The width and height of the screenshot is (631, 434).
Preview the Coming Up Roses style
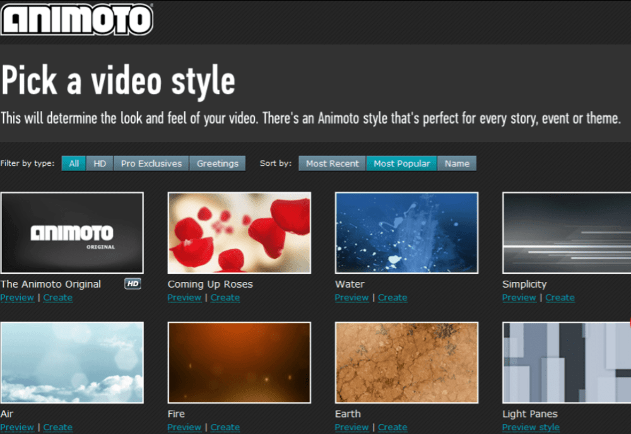(184, 298)
